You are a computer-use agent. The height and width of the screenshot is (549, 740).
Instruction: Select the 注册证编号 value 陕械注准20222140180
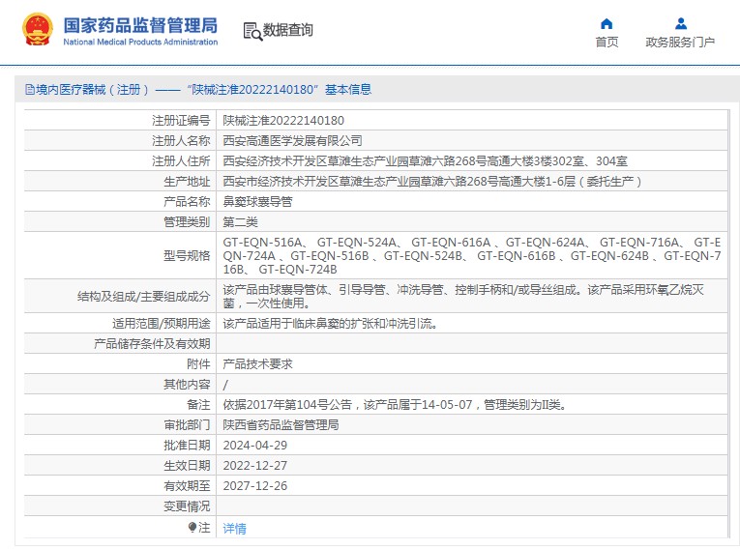coord(283,121)
